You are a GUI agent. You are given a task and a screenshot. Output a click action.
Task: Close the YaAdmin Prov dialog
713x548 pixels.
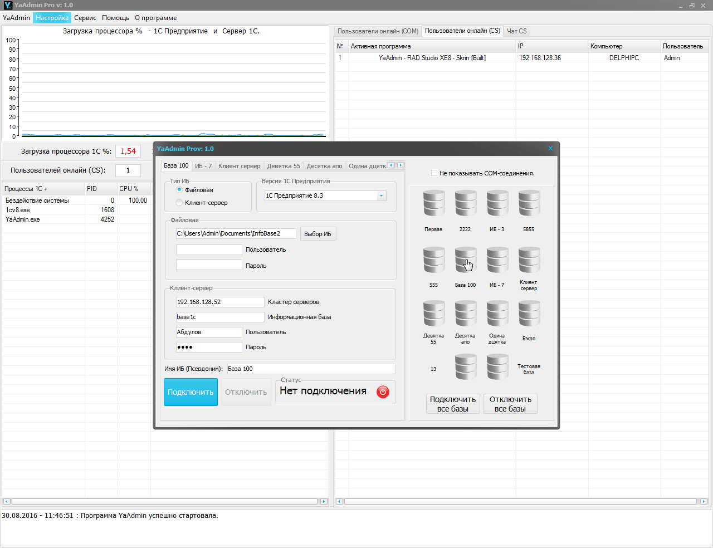pos(550,148)
